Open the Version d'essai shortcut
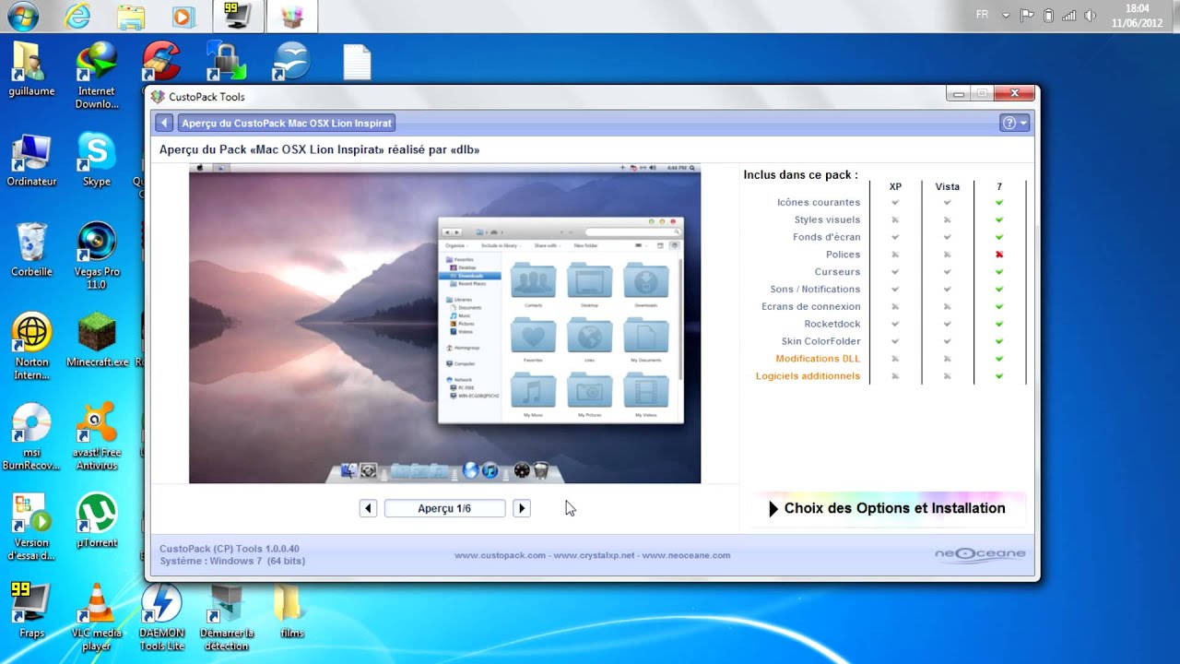 (31, 528)
